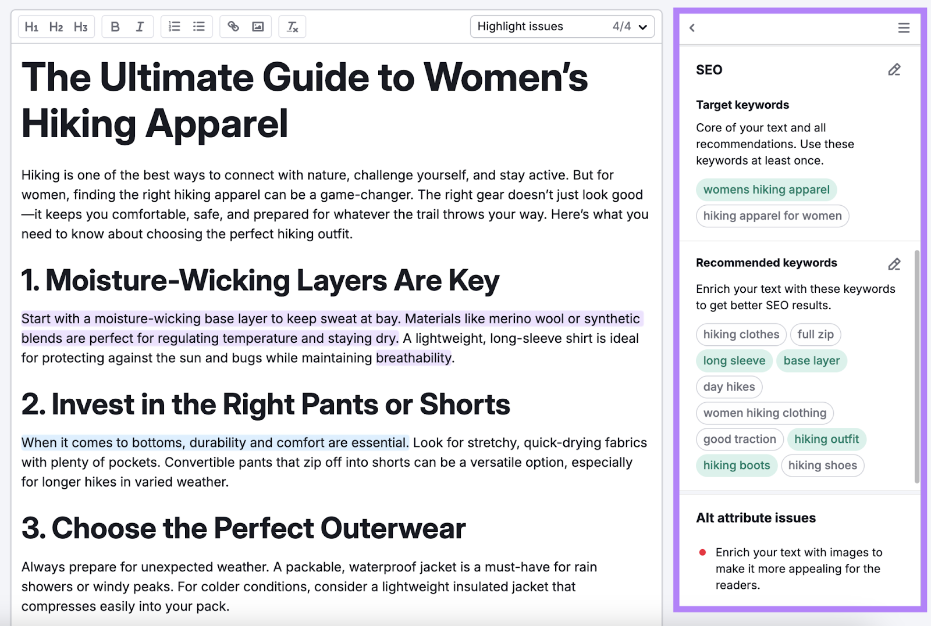The image size is (931, 626).
Task: Apply Heading 3 formatting
Action: click(80, 26)
